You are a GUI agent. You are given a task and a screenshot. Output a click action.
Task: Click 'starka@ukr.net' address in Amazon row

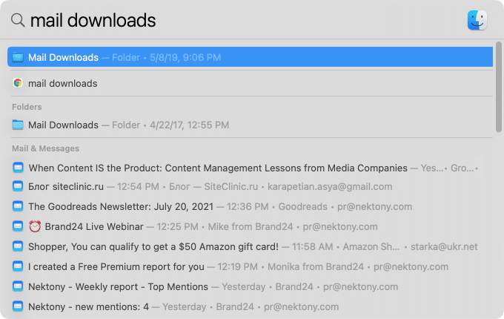(x=444, y=246)
